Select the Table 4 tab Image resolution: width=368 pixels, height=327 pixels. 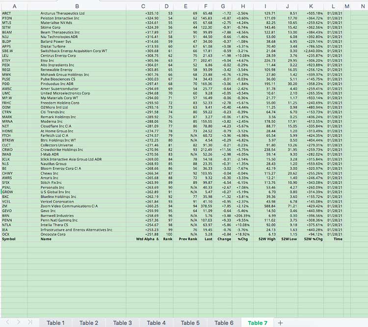click(x=157, y=323)
